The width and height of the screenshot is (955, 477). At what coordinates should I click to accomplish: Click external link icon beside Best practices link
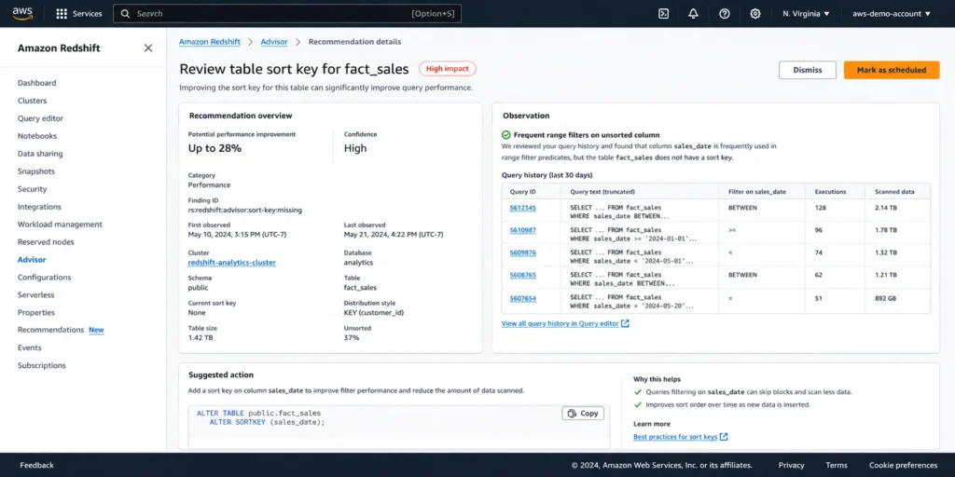point(724,437)
